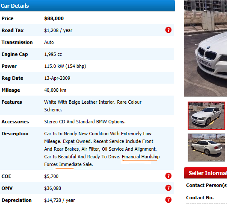Click the COE value $5,700
The height and width of the screenshot is (204, 227).
tap(51, 176)
